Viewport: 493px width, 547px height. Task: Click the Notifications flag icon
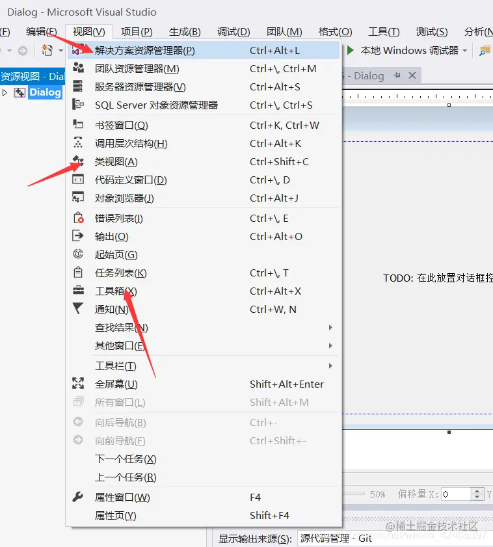[x=77, y=308]
